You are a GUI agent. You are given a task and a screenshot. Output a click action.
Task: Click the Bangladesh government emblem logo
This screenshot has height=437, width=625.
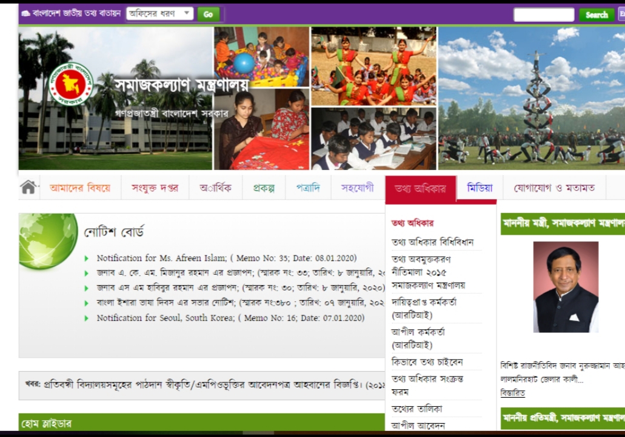[x=72, y=84]
